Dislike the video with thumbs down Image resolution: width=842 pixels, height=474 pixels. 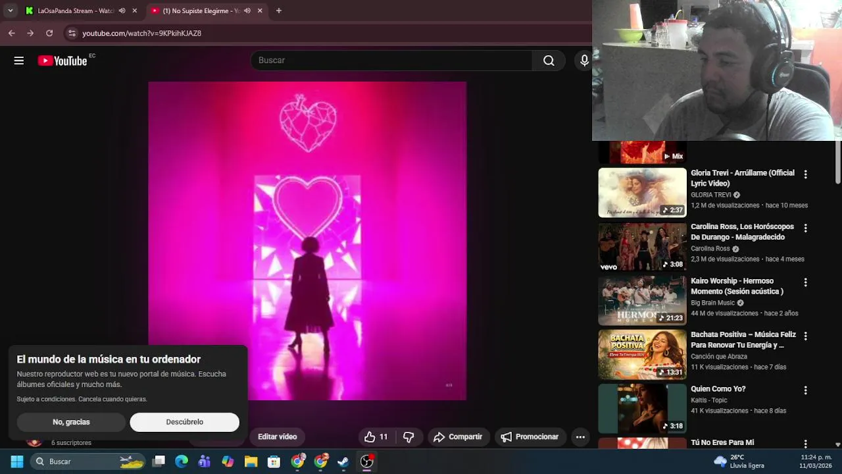point(409,436)
